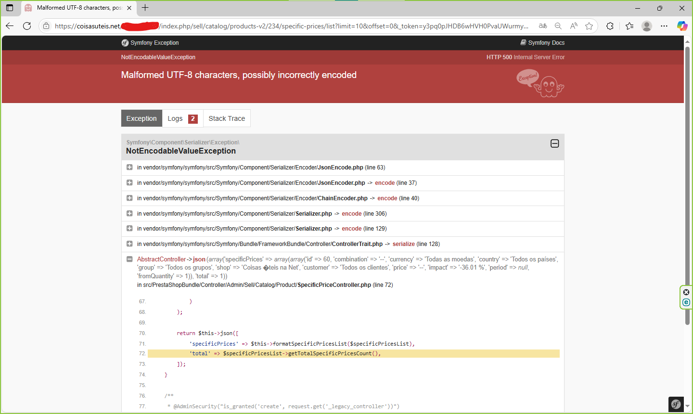Open the Logs tab
693x414 pixels.
pos(182,118)
